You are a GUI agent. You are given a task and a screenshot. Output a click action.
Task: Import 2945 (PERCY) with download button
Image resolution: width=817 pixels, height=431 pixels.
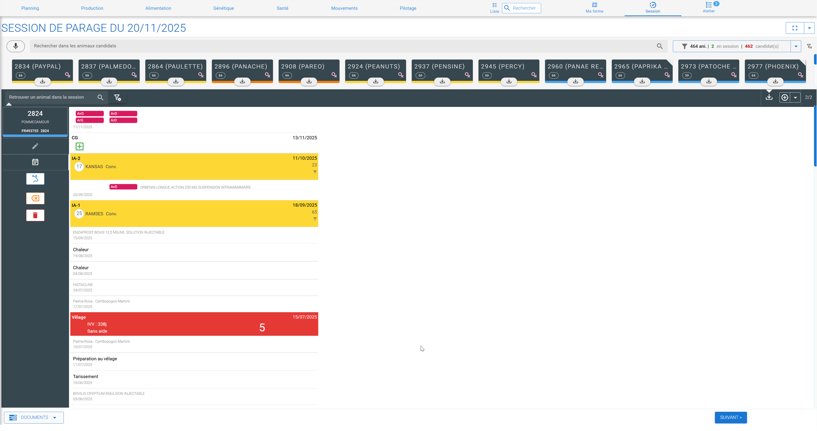tap(509, 81)
